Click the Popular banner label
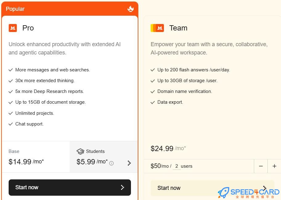 point(15,9)
